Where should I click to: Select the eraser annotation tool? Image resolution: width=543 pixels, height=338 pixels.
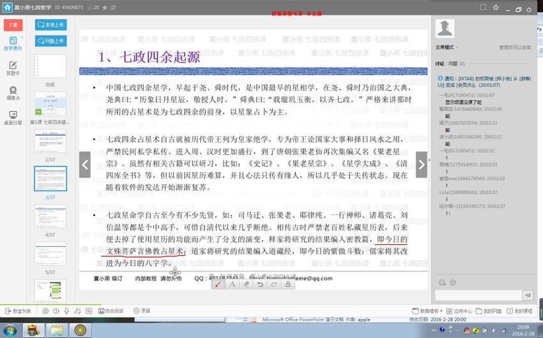coord(246,284)
